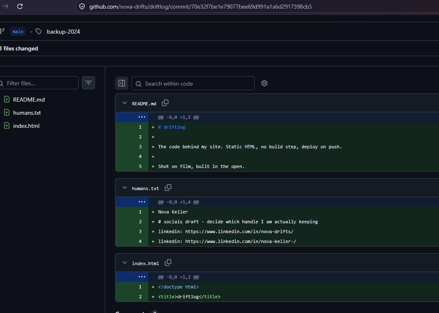Screen dimensions: 439x313
Task: Click the 'Shot on film, built in the open.' line
Action: (x=201, y=166)
